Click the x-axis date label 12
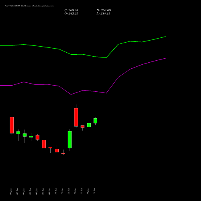The height and width of the screenshot is (201, 201). tap(69, 191)
